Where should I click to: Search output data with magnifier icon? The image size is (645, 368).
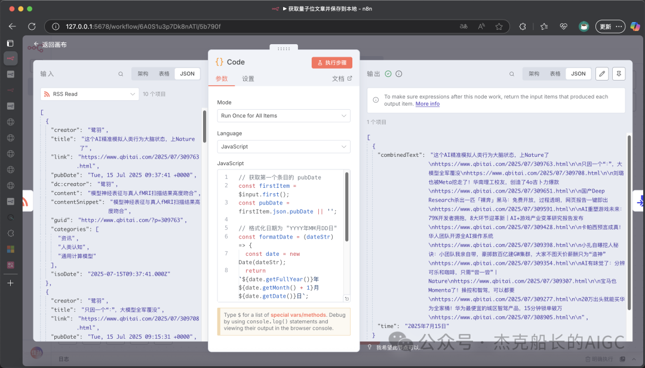pyautogui.click(x=512, y=74)
